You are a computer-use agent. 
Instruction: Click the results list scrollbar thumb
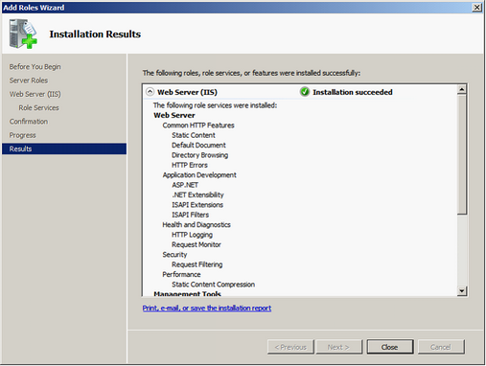click(x=461, y=154)
